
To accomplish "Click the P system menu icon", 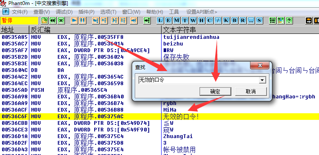I will [x=6, y=12].
